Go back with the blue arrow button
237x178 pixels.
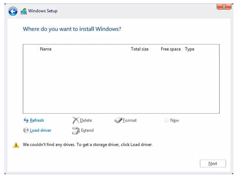(13, 11)
